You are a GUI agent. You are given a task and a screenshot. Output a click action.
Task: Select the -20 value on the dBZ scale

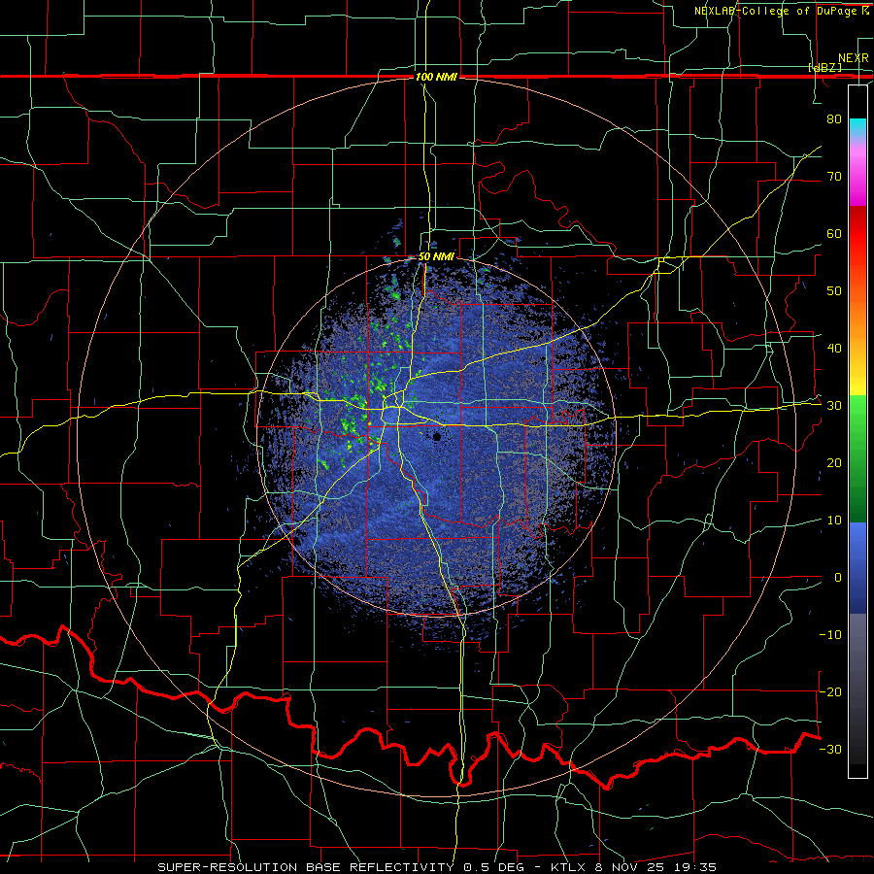pyautogui.click(x=830, y=692)
